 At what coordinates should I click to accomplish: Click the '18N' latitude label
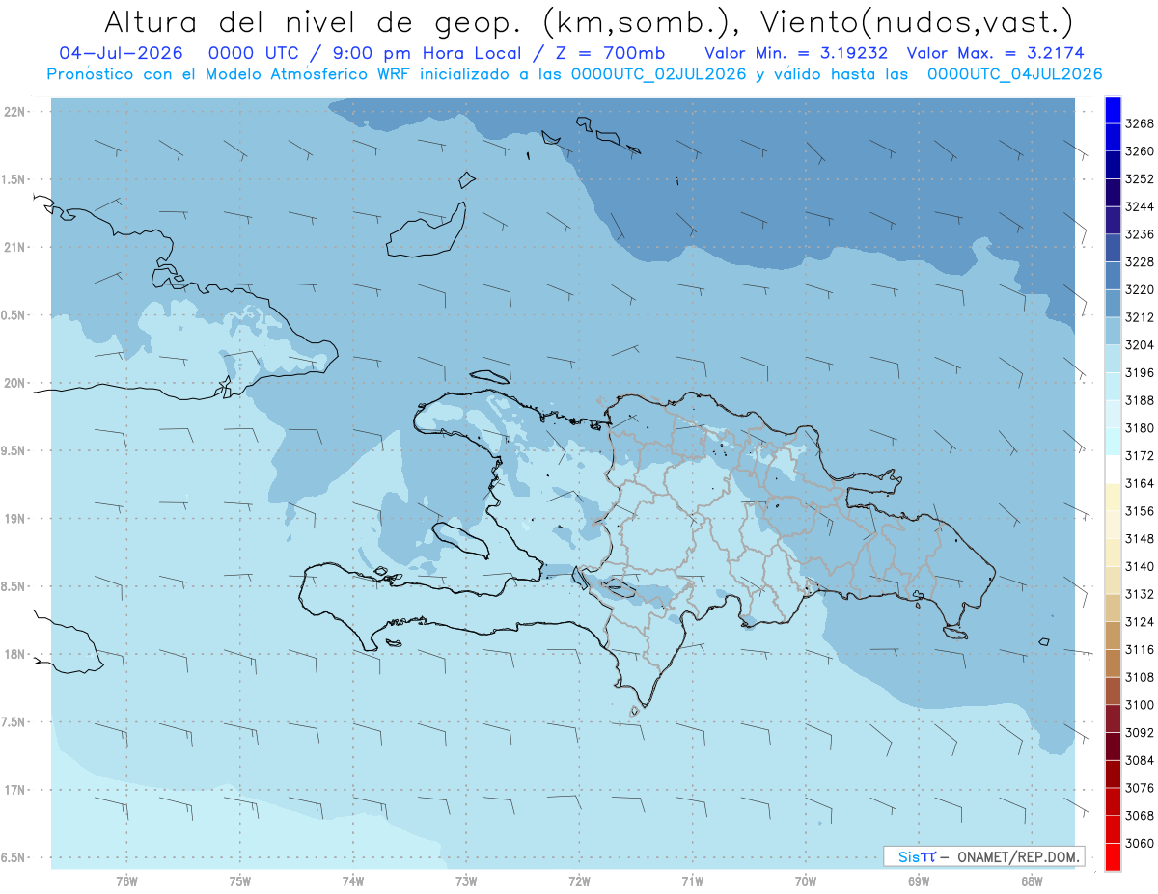(15, 654)
